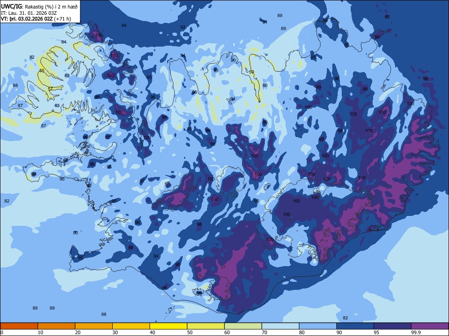
Task: Click the purple 99.9+ legend swatch
Action: point(430,326)
